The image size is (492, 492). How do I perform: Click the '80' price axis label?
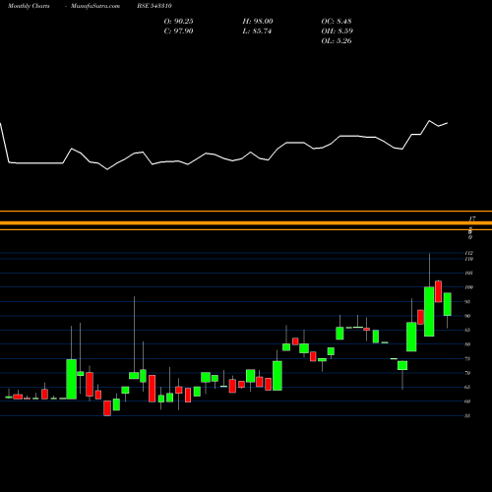click(x=467, y=344)
